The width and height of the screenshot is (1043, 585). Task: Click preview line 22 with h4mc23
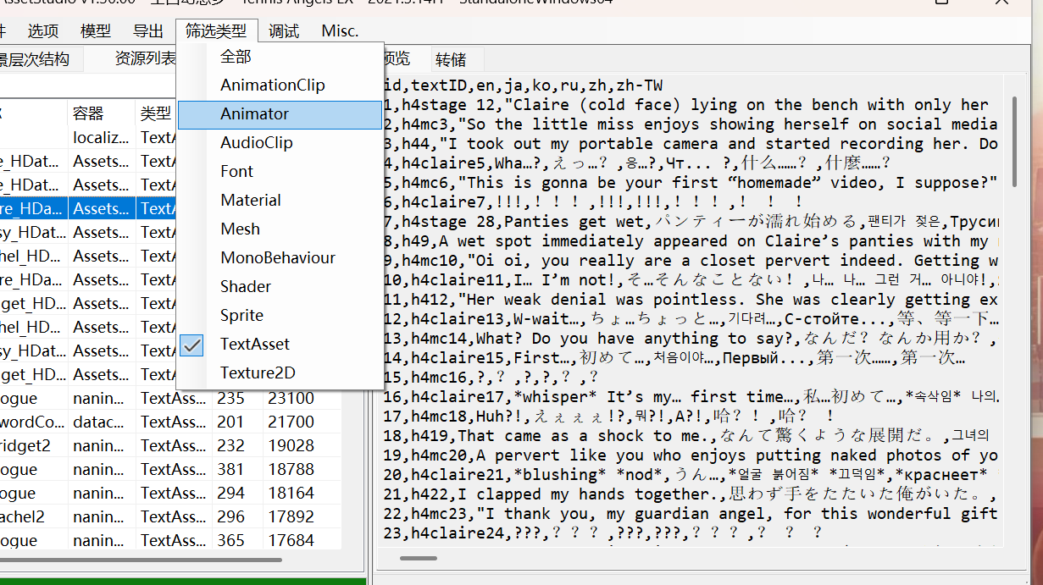[691, 514]
